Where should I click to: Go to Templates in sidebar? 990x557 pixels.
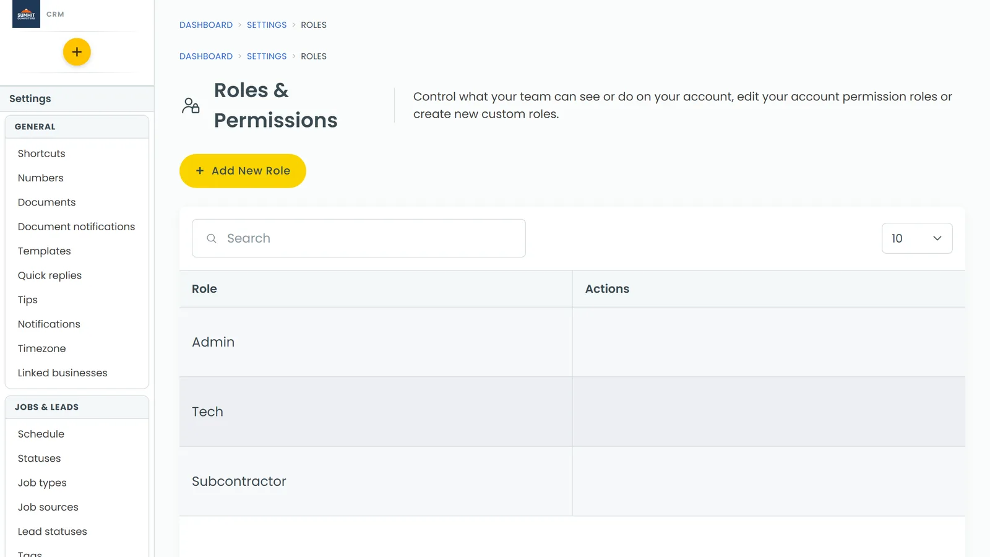click(x=45, y=251)
